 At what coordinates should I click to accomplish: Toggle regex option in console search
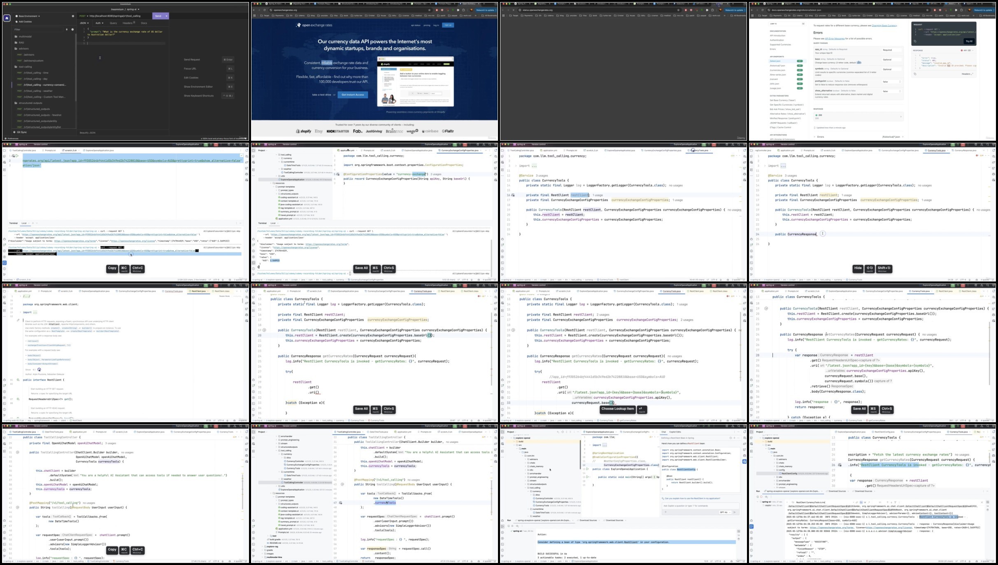[x=869, y=502]
